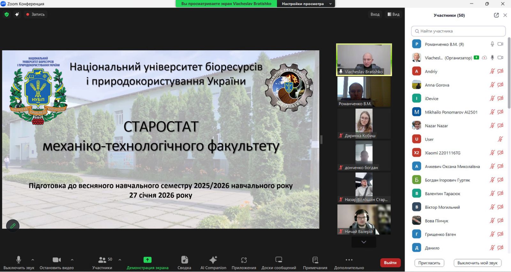This screenshot has height=272, width=511.
Task: Open Приложения (Apps) from toolbar
Action: tap(244, 260)
